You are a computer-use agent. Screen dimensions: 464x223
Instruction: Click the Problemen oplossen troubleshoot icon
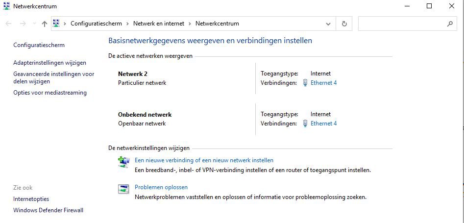pos(123,189)
